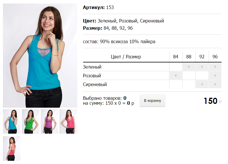Add pink (Розовый) size 84 plus cell
This screenshot has height=164, width=228.
point(176,76)
